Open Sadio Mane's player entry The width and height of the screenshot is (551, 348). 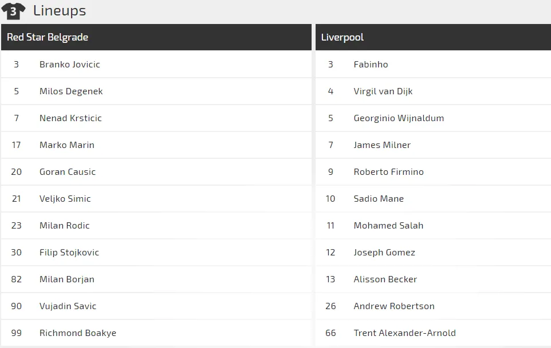379,199
